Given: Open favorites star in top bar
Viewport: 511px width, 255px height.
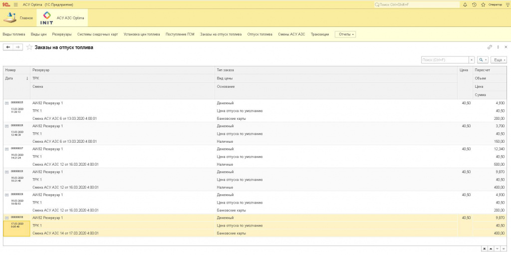Looking at the screenshot, I should click(x=482, y=4).
